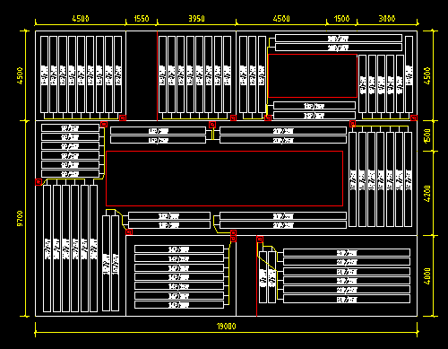Click the red marker on the left outer wall
Screen dimensions: 448x349
click(39, 182)
